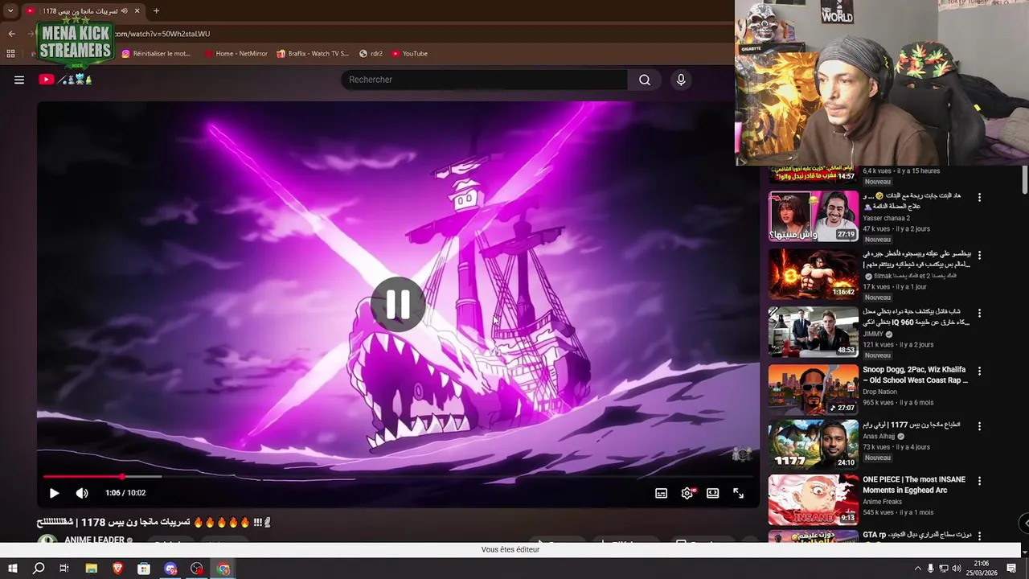Viewport: 1029px width, 579px height.
Task: Open the YouTube bookmark
Action: pos(409,54)
